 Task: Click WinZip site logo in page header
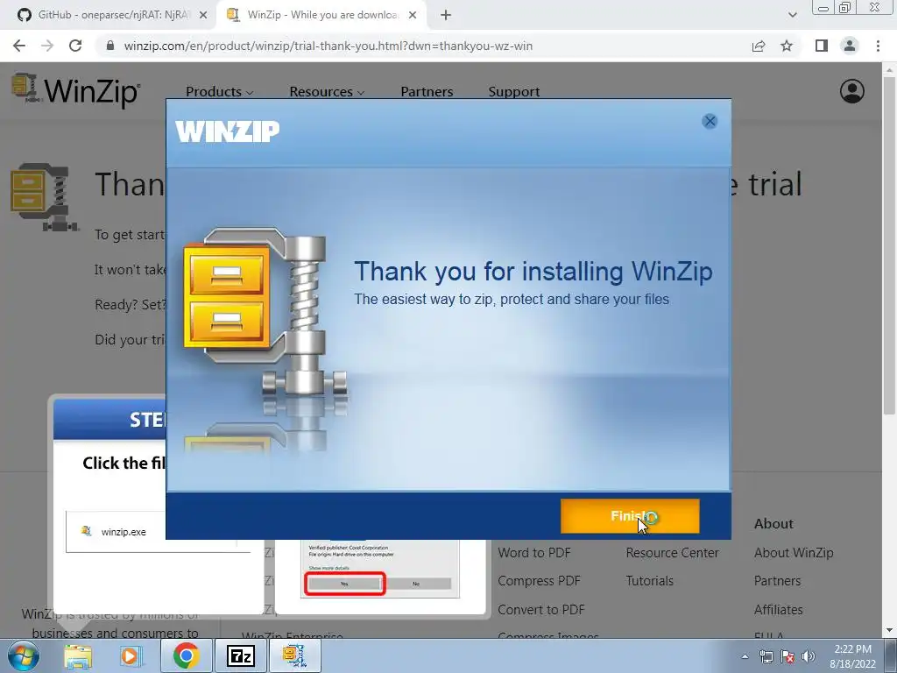tap(75, 90)
